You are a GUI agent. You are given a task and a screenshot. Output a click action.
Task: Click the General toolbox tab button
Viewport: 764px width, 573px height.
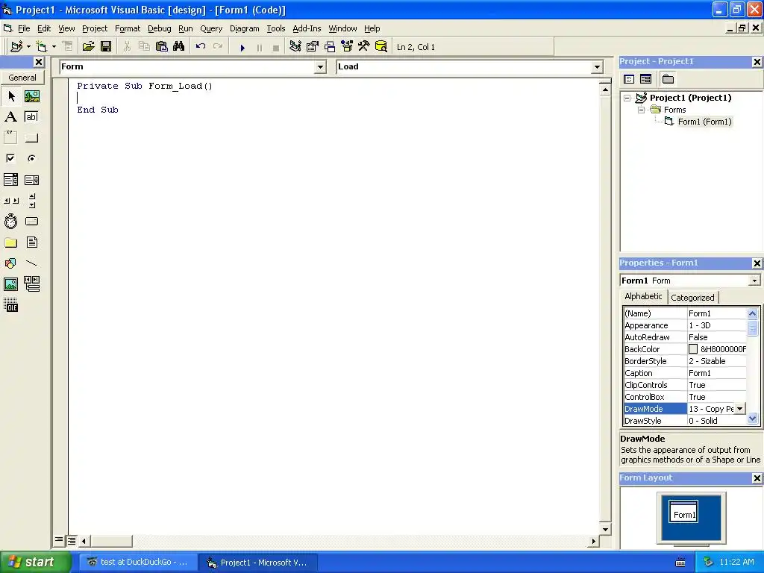[x=22, y=78]
